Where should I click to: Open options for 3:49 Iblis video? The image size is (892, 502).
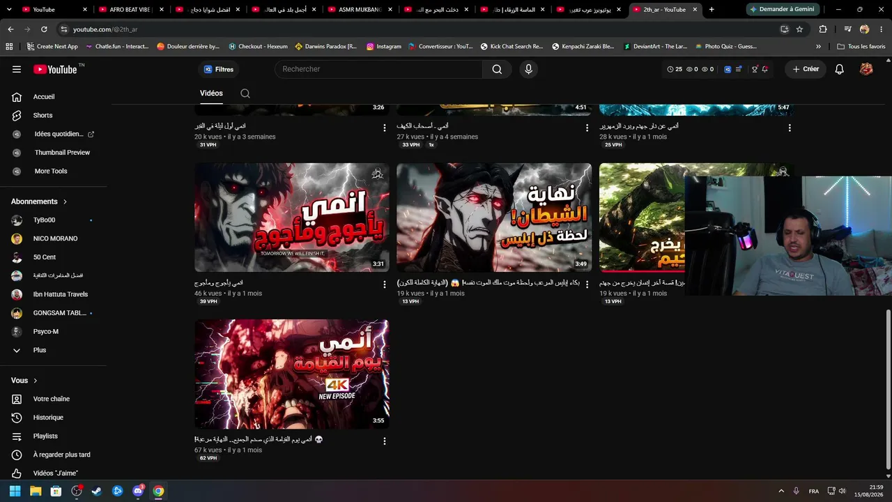587,284
